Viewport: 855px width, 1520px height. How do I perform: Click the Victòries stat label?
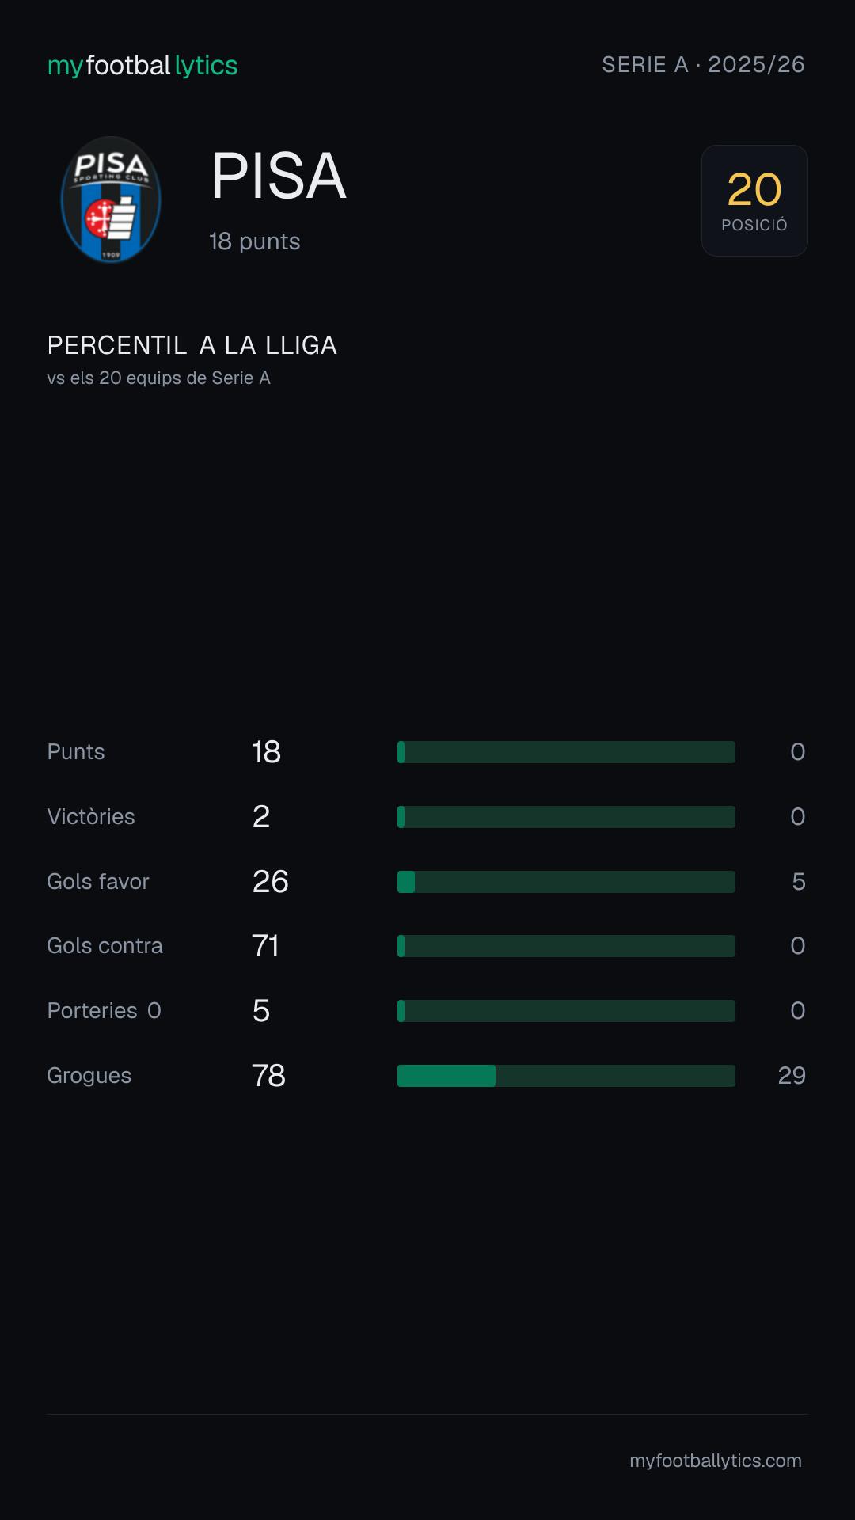pyautogui.click(x=91, y=817)
